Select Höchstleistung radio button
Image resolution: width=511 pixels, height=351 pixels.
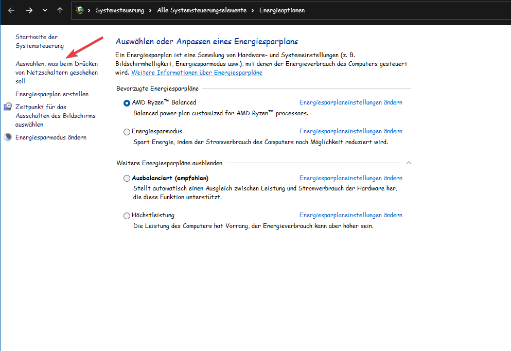127,216
